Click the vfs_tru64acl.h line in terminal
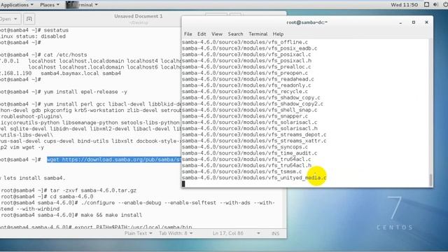448x252 pixels. tap(246, 165)
